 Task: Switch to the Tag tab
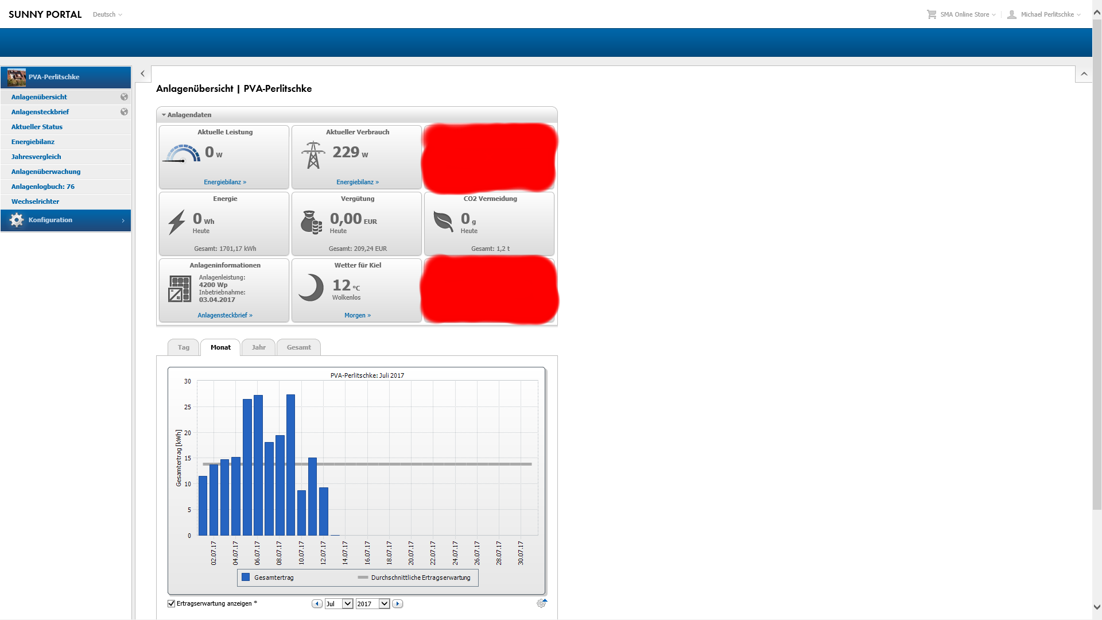coord(183,347)
